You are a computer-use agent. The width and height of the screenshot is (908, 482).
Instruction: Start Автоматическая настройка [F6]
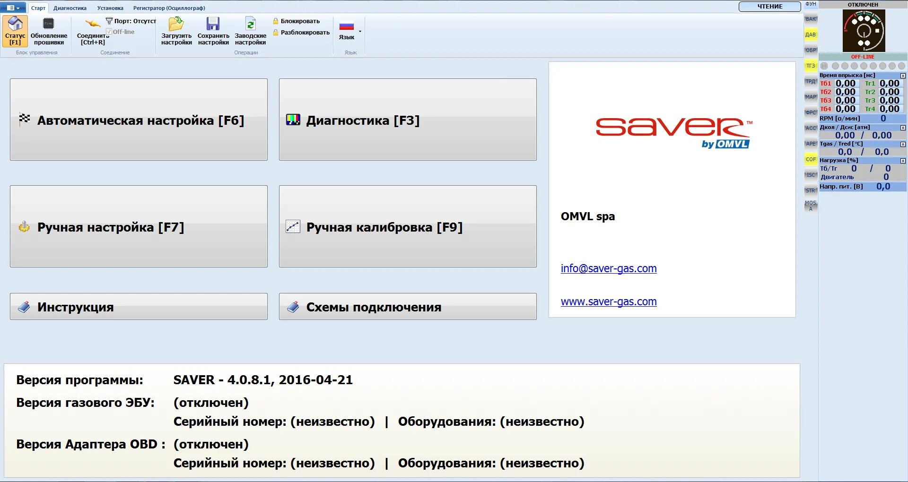(x=139, y=120)
